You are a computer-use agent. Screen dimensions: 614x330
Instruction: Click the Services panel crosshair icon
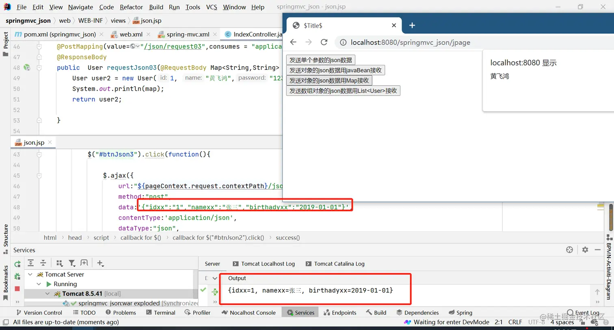point(569,250)
